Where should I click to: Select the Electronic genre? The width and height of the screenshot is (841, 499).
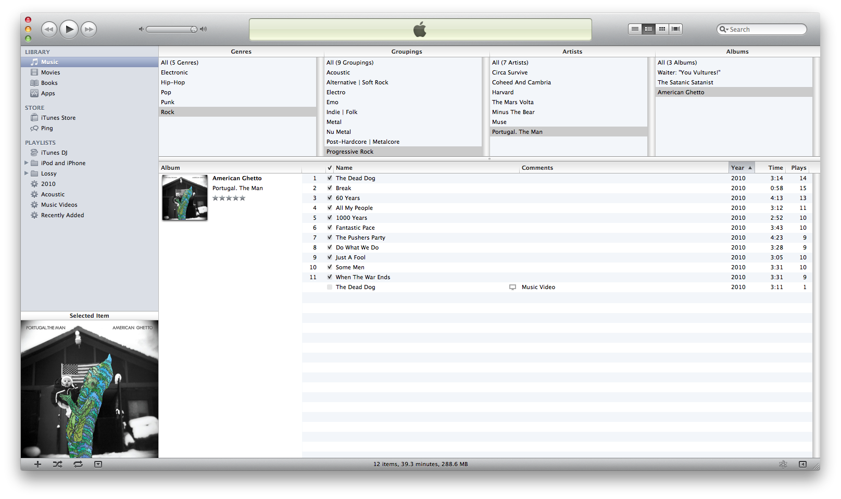click(237, 72)
